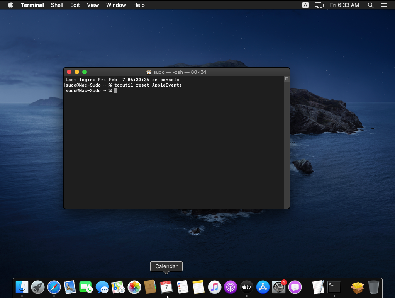Launch the App Store from Dock
This screenshot has height=298, width=395.
(x=263, y=287)
